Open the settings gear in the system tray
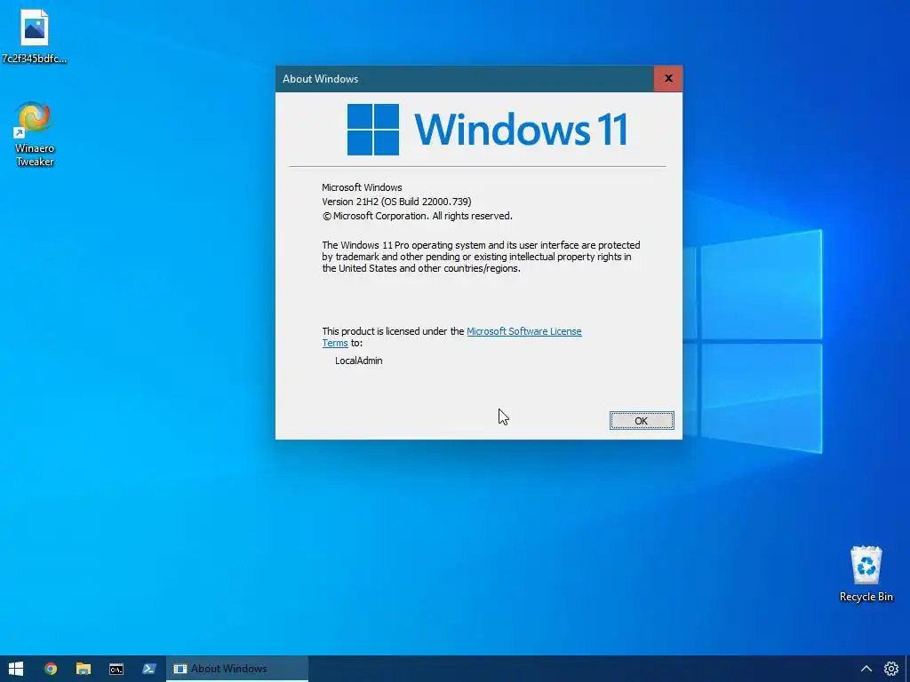This screenshot has width=910, height=682. click(x=890, y=669)
